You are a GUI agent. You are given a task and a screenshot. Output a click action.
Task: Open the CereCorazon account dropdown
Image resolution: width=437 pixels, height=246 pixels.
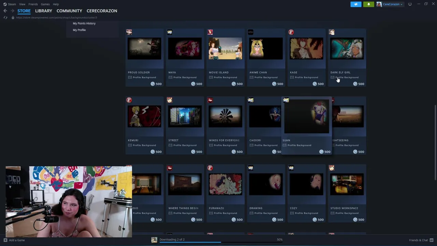392,4
